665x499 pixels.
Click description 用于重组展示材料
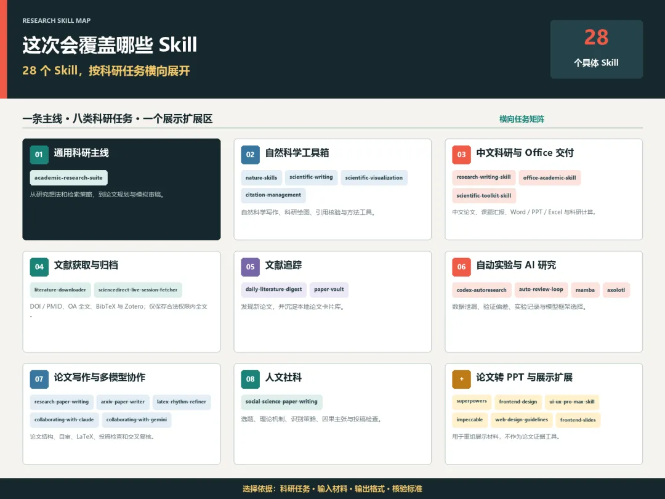coord(506,437)
